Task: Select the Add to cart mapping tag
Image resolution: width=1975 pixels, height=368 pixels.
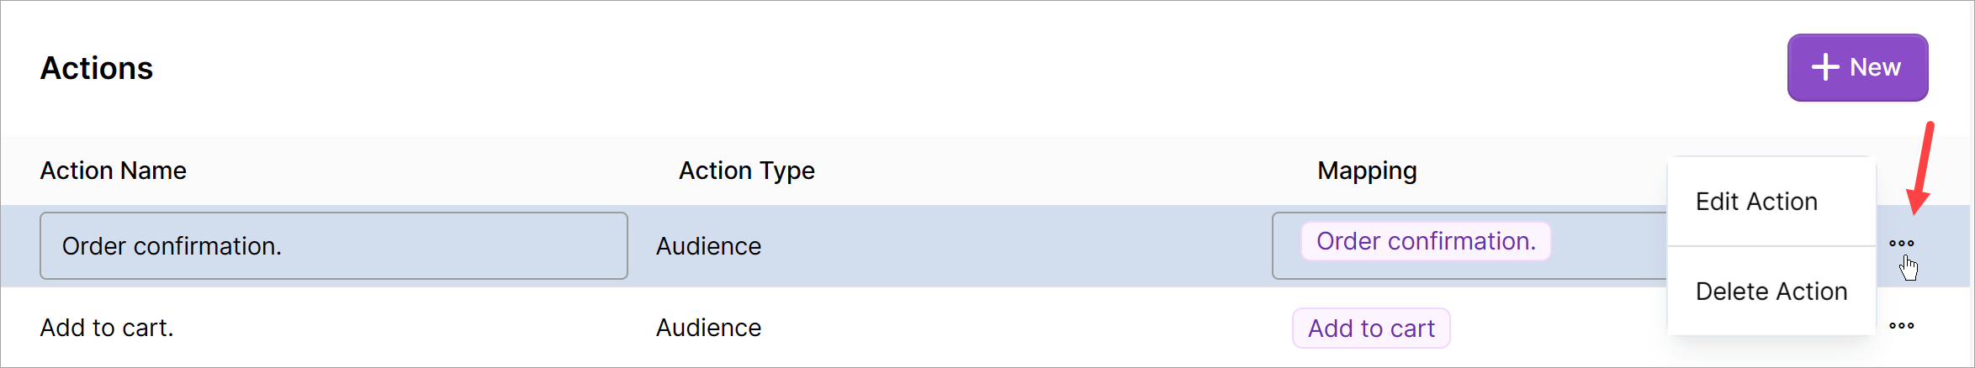Action: pyautogui.click(x=1371, y=329)
